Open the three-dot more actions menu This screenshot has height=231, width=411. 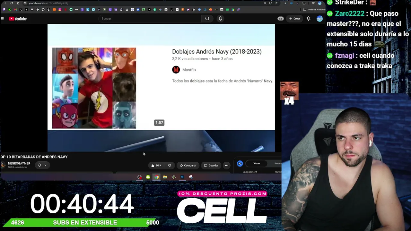(227, 166)
